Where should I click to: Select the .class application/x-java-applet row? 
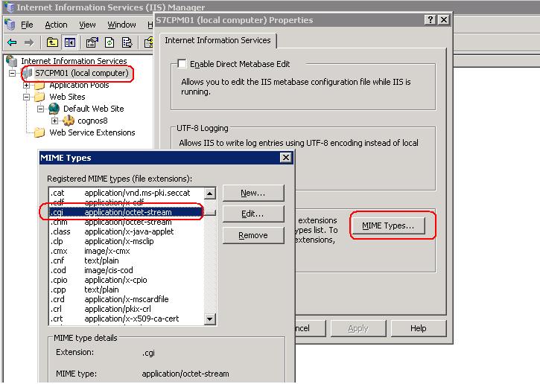[126, 231]
